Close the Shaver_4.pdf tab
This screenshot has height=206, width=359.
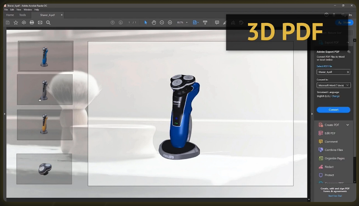[x=61, y=15]
